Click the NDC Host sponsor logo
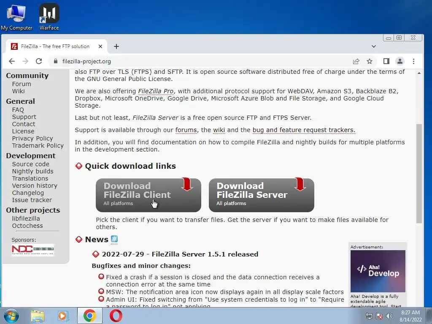The width and height of the screenshot is (432, 324). click(x=33, y=250)
